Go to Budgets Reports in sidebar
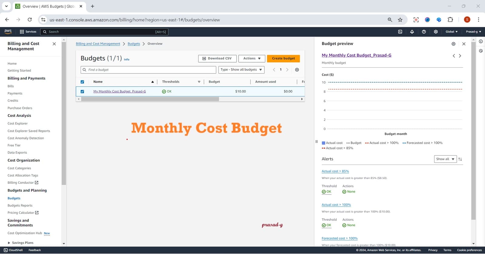This screenshot has height=254, width=485. pos(20,206)
